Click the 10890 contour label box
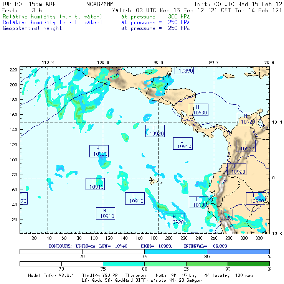The image size is (284, 284). [184, 71]
